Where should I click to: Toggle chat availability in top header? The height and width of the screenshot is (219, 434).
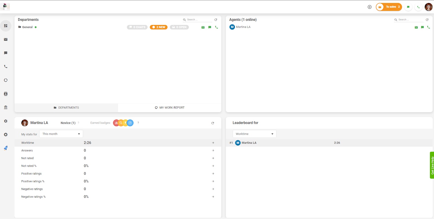(408, 7)
